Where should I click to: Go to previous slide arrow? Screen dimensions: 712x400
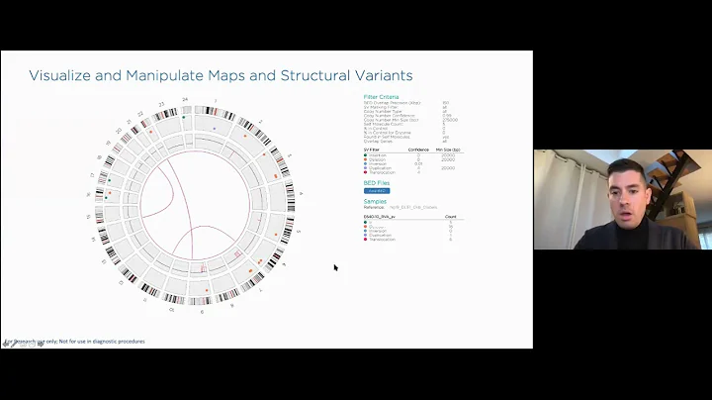(6, 345)
